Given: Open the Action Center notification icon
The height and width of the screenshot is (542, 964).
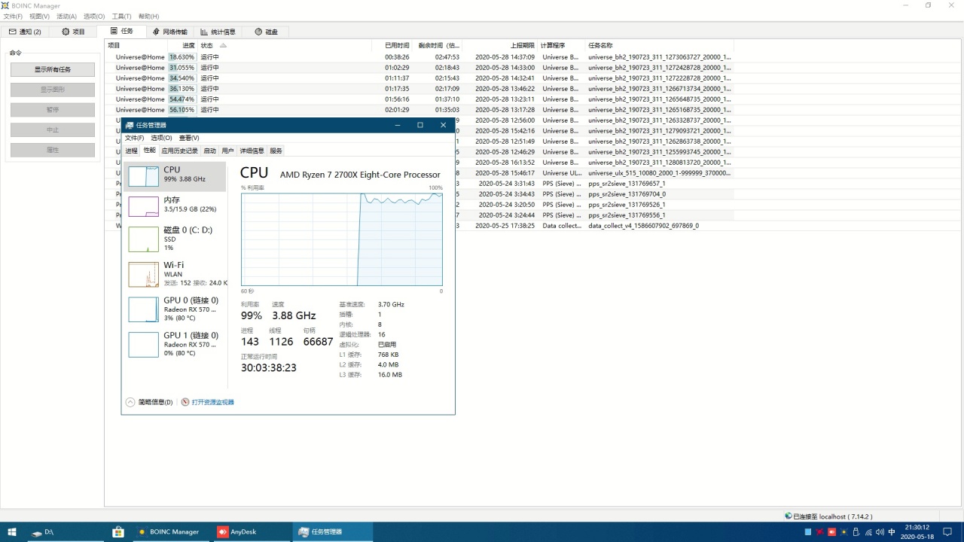Looking at the screenshot, I should [x=947, y=531].
